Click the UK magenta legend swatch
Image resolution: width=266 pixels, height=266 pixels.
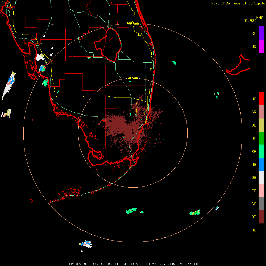[261, 46]
